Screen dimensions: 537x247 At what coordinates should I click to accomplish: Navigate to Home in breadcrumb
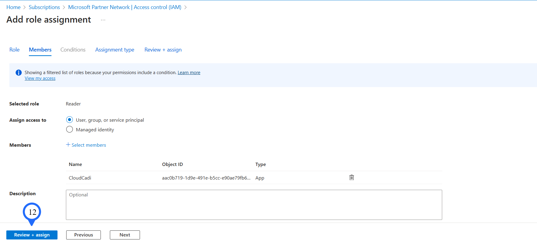[14, 7]
